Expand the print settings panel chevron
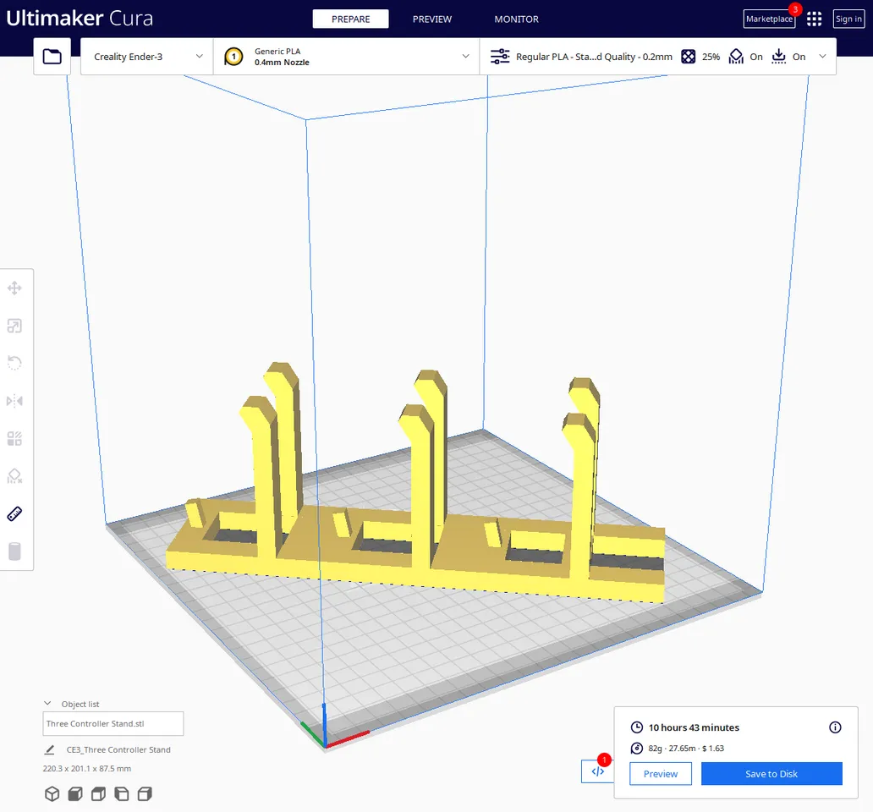Image resolution: width=873 pixels, height=812 pixels. 822,56
